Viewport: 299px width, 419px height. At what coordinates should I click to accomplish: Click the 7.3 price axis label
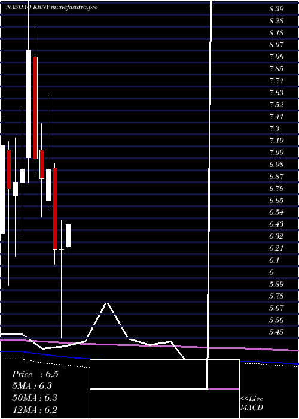(x=274, y=129)
